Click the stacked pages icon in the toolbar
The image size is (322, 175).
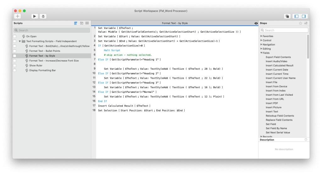click(287, 16)
